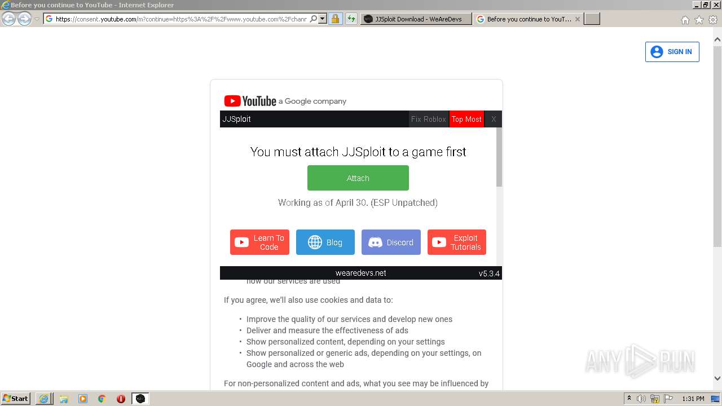Click the Internet Explorer taskbar icon
This screenshot has height=406, width=722.
click(43, 399)
